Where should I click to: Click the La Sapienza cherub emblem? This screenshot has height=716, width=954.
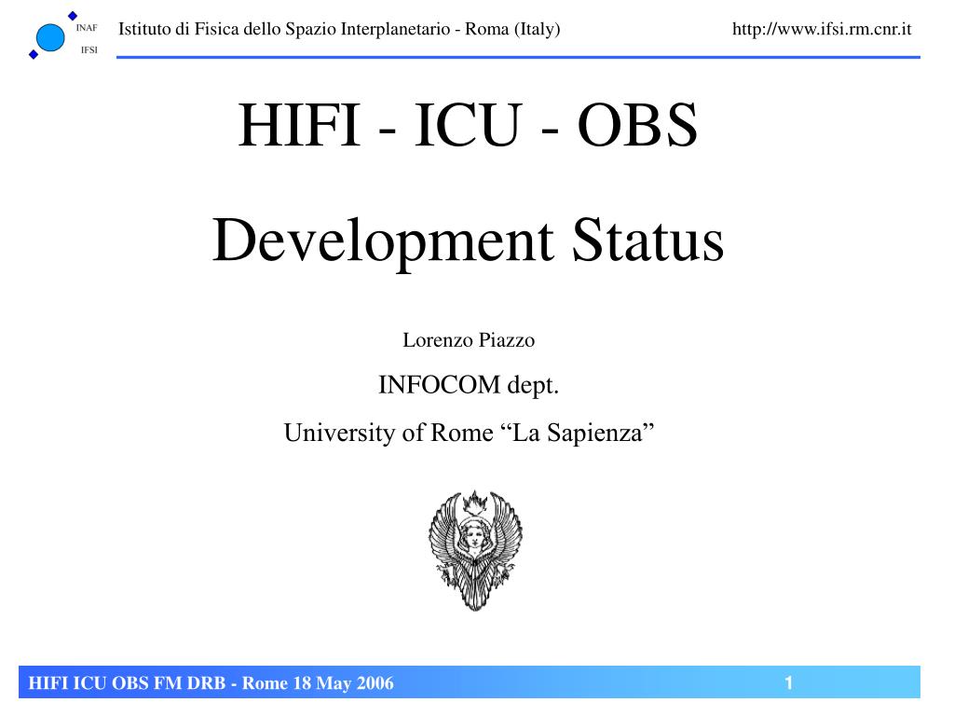click(x=475, y=550)
